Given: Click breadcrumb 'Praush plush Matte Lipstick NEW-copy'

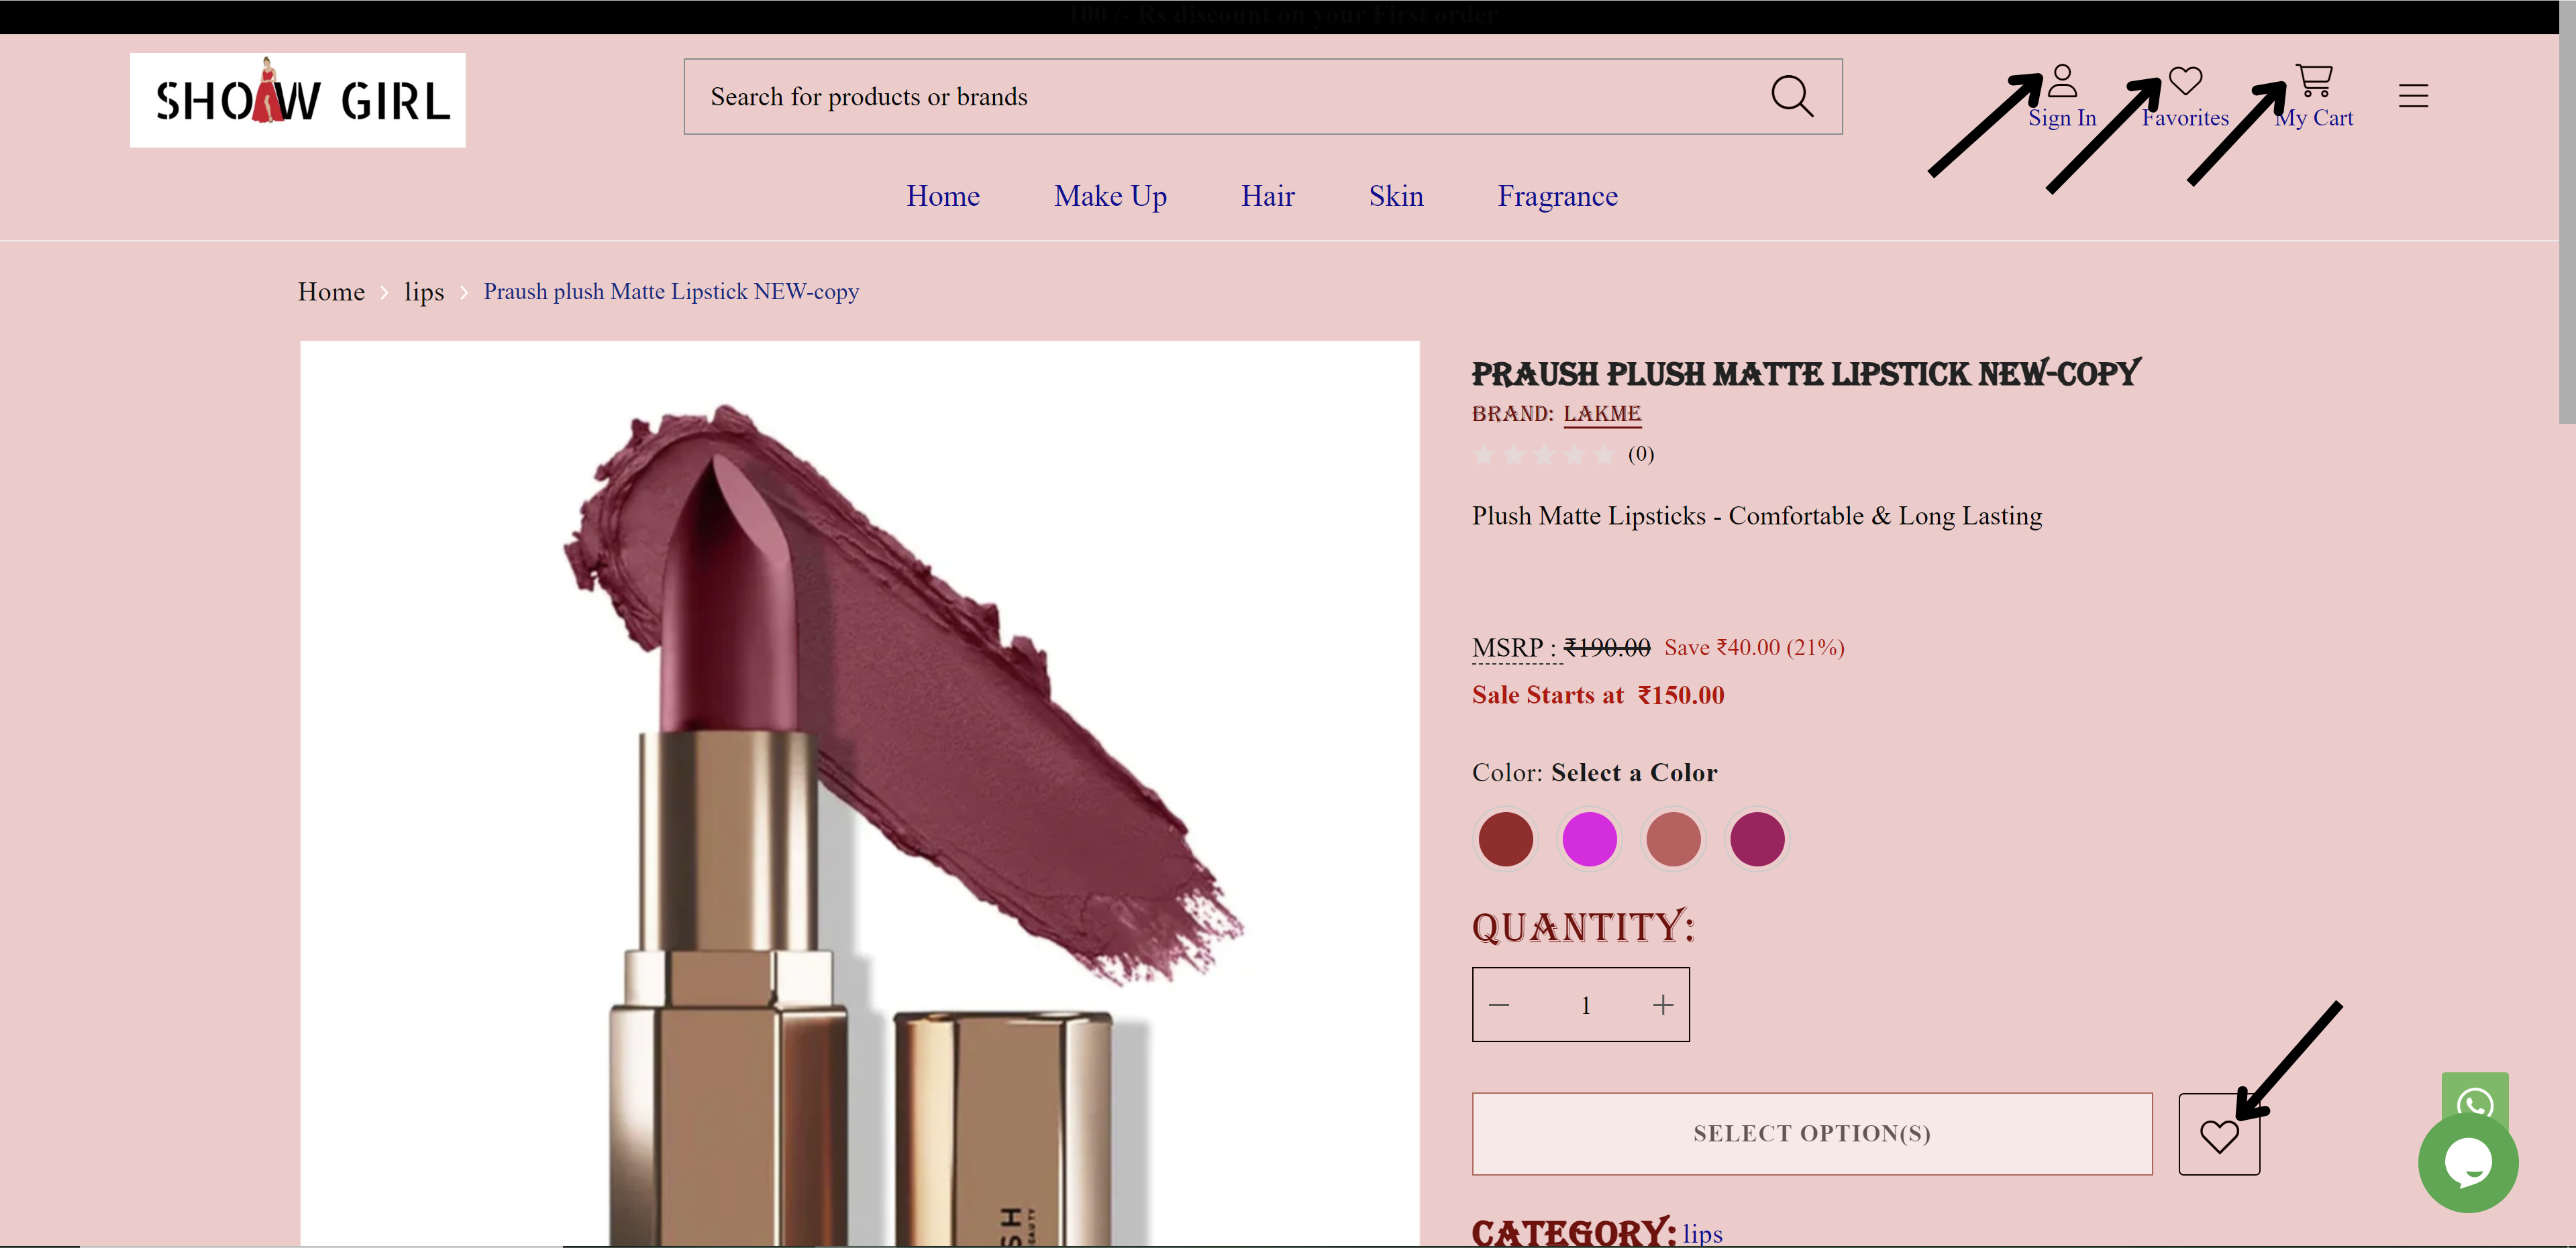Looking at the screenshot, I should point(671,292).
